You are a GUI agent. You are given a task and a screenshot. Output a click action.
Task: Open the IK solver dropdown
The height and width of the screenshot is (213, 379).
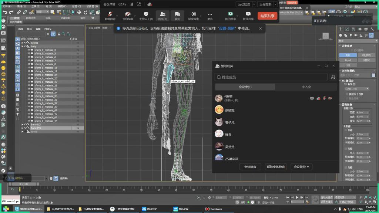[357, 89]
